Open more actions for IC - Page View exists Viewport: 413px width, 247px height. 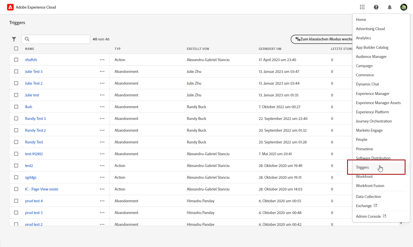pyautogui.click(x=102, y=189)
